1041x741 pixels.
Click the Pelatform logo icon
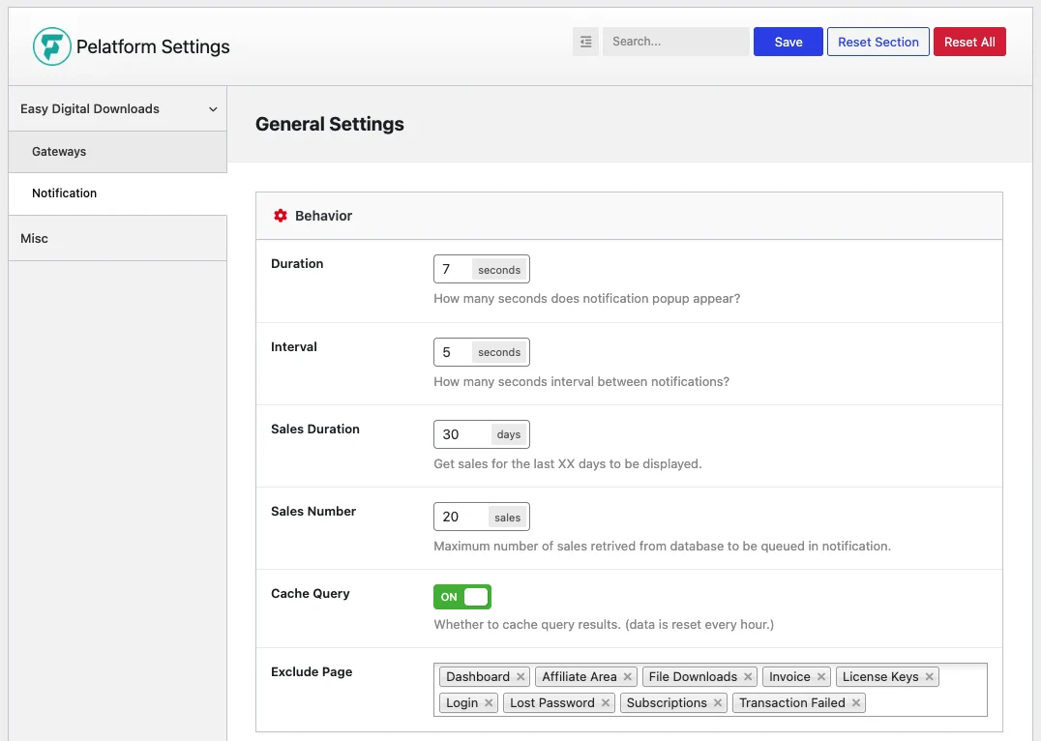[x=52, y=46]
